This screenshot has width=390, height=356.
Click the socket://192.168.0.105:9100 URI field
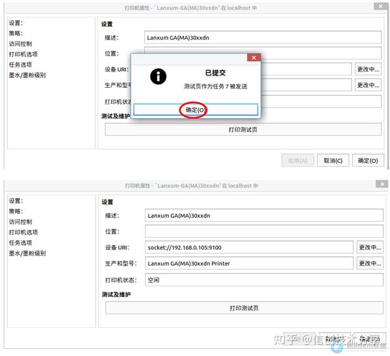[249, 247]
